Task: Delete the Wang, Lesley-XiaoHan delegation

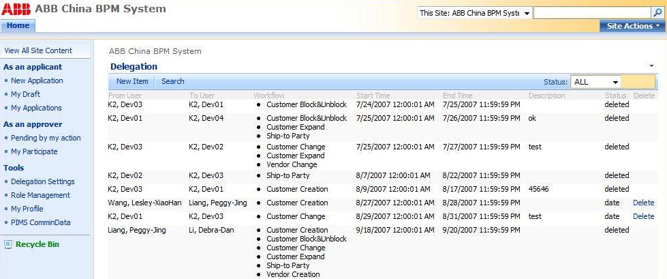Action: pyautogui.click(x=644, y=203)
